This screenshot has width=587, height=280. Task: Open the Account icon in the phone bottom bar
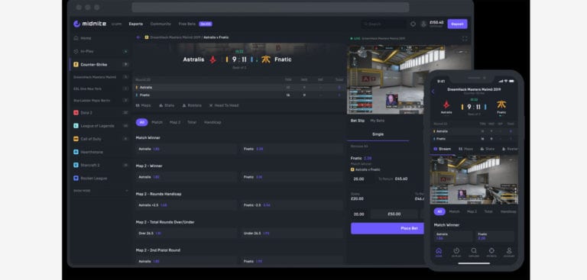509,253
